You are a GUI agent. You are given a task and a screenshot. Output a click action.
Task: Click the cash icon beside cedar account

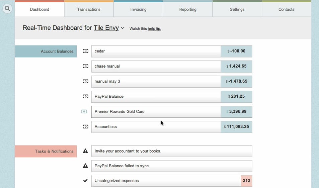pos(86,51)
